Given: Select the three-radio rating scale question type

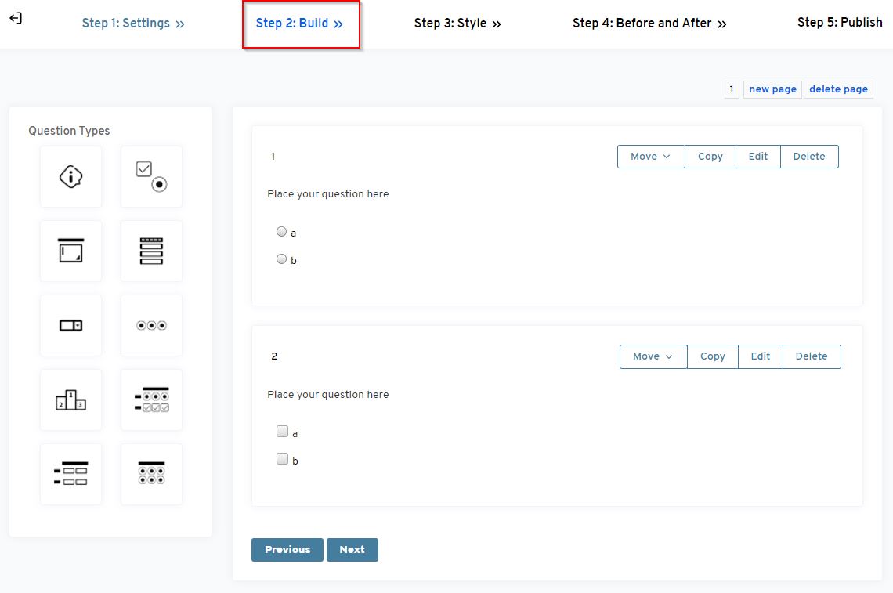Looking at the screenshot, I should tap(151, 325).
